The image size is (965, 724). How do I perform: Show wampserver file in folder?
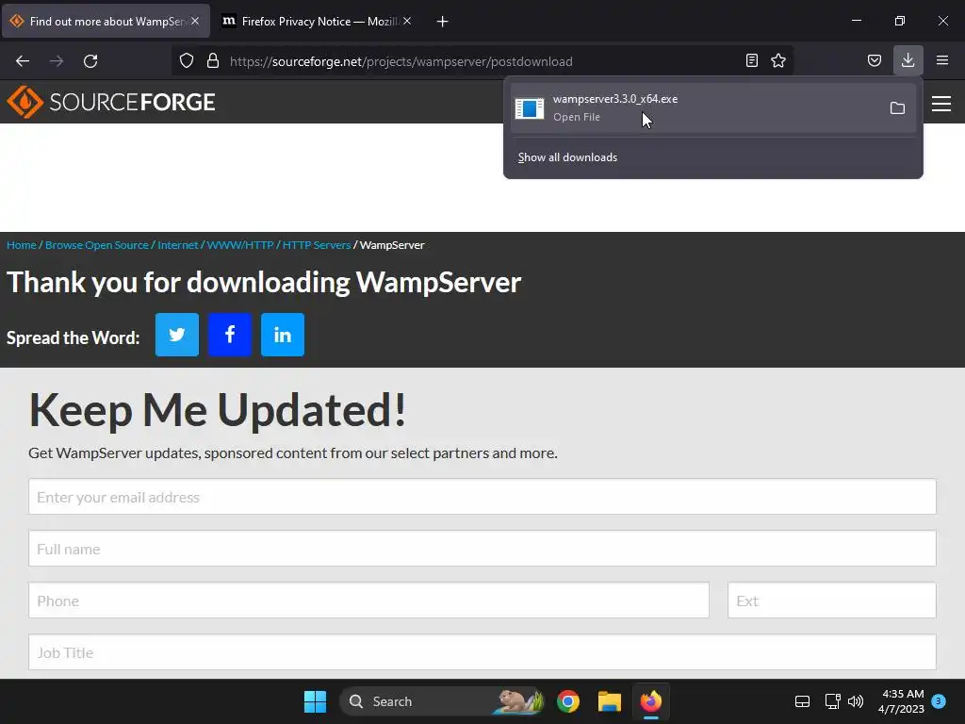[897, 108]
